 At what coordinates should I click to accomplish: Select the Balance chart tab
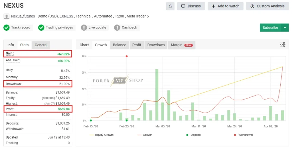coord(119,45)
